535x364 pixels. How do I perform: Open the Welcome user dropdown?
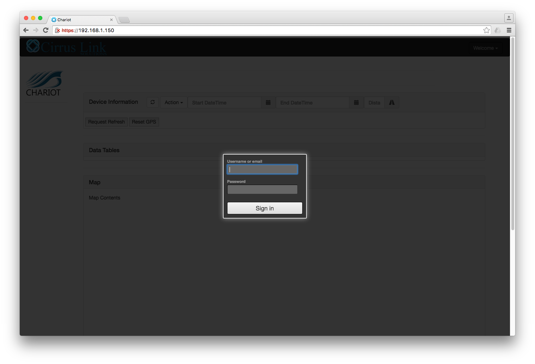[x=486, y=48]
